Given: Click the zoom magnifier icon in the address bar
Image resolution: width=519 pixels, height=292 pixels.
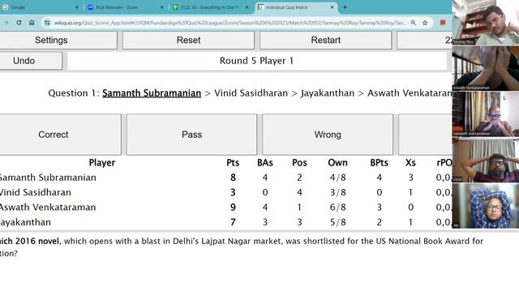Looking at the screenshot, I should coord(414,23).
